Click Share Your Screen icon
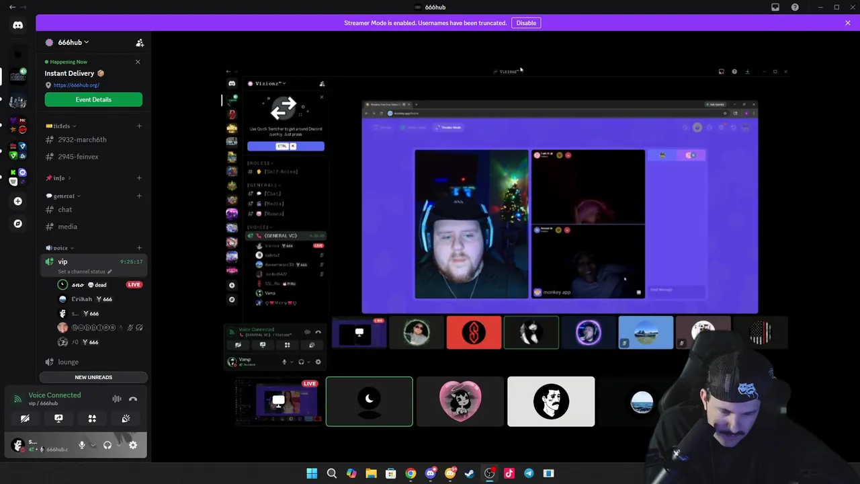 pos(58,418)
